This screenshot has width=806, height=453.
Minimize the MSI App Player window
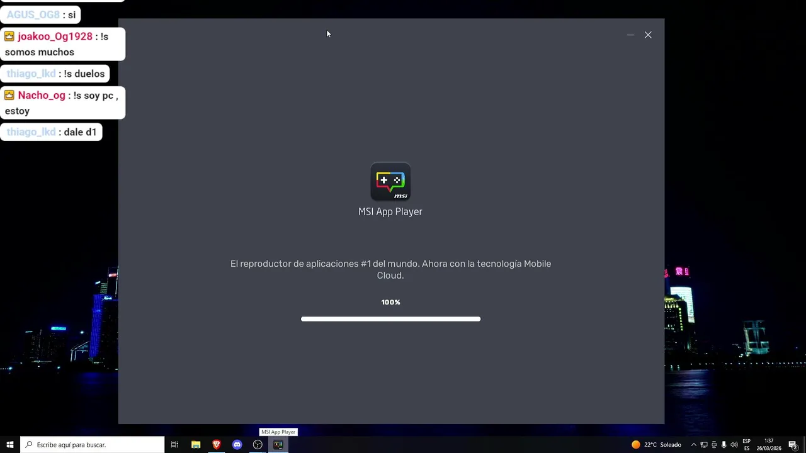coord(630,35)
